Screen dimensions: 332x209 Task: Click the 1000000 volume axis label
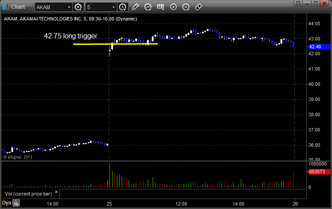[318, 164]
